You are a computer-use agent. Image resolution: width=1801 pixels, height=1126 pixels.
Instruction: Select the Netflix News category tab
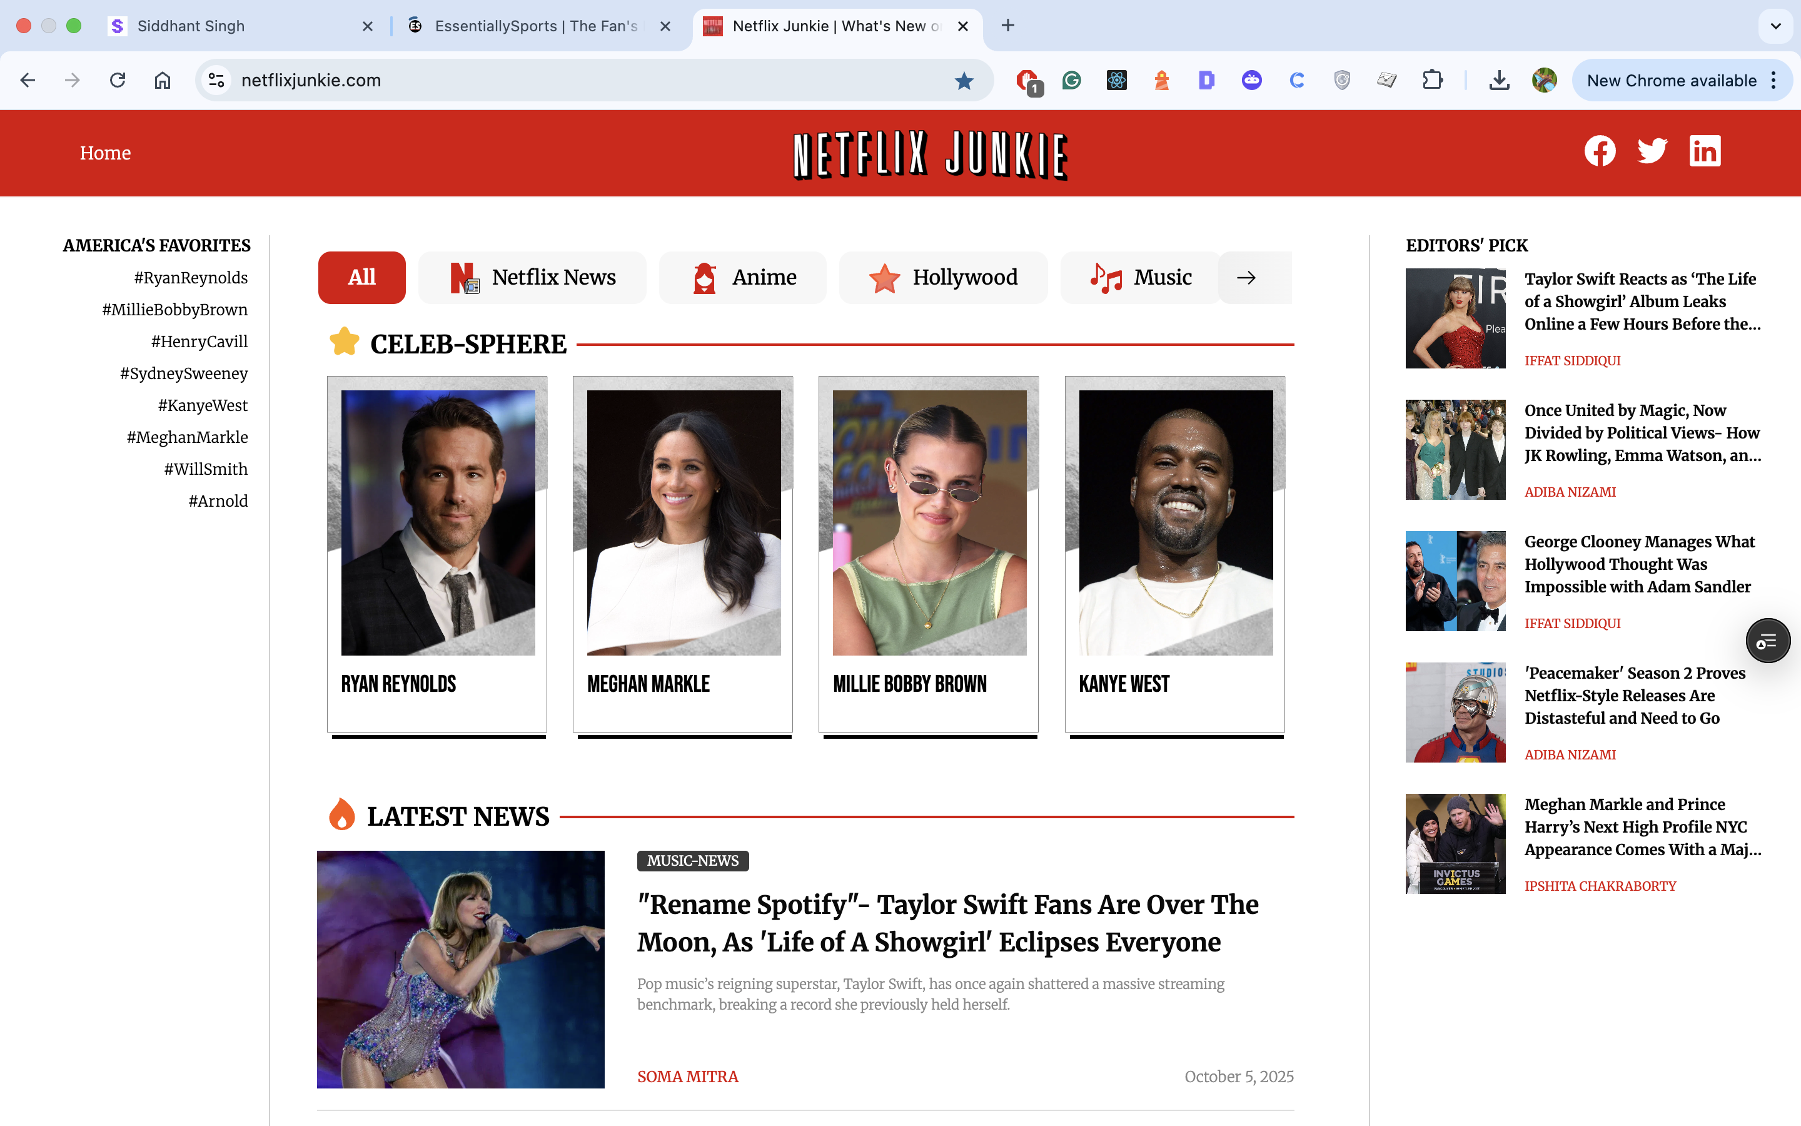tap(533, 277)
